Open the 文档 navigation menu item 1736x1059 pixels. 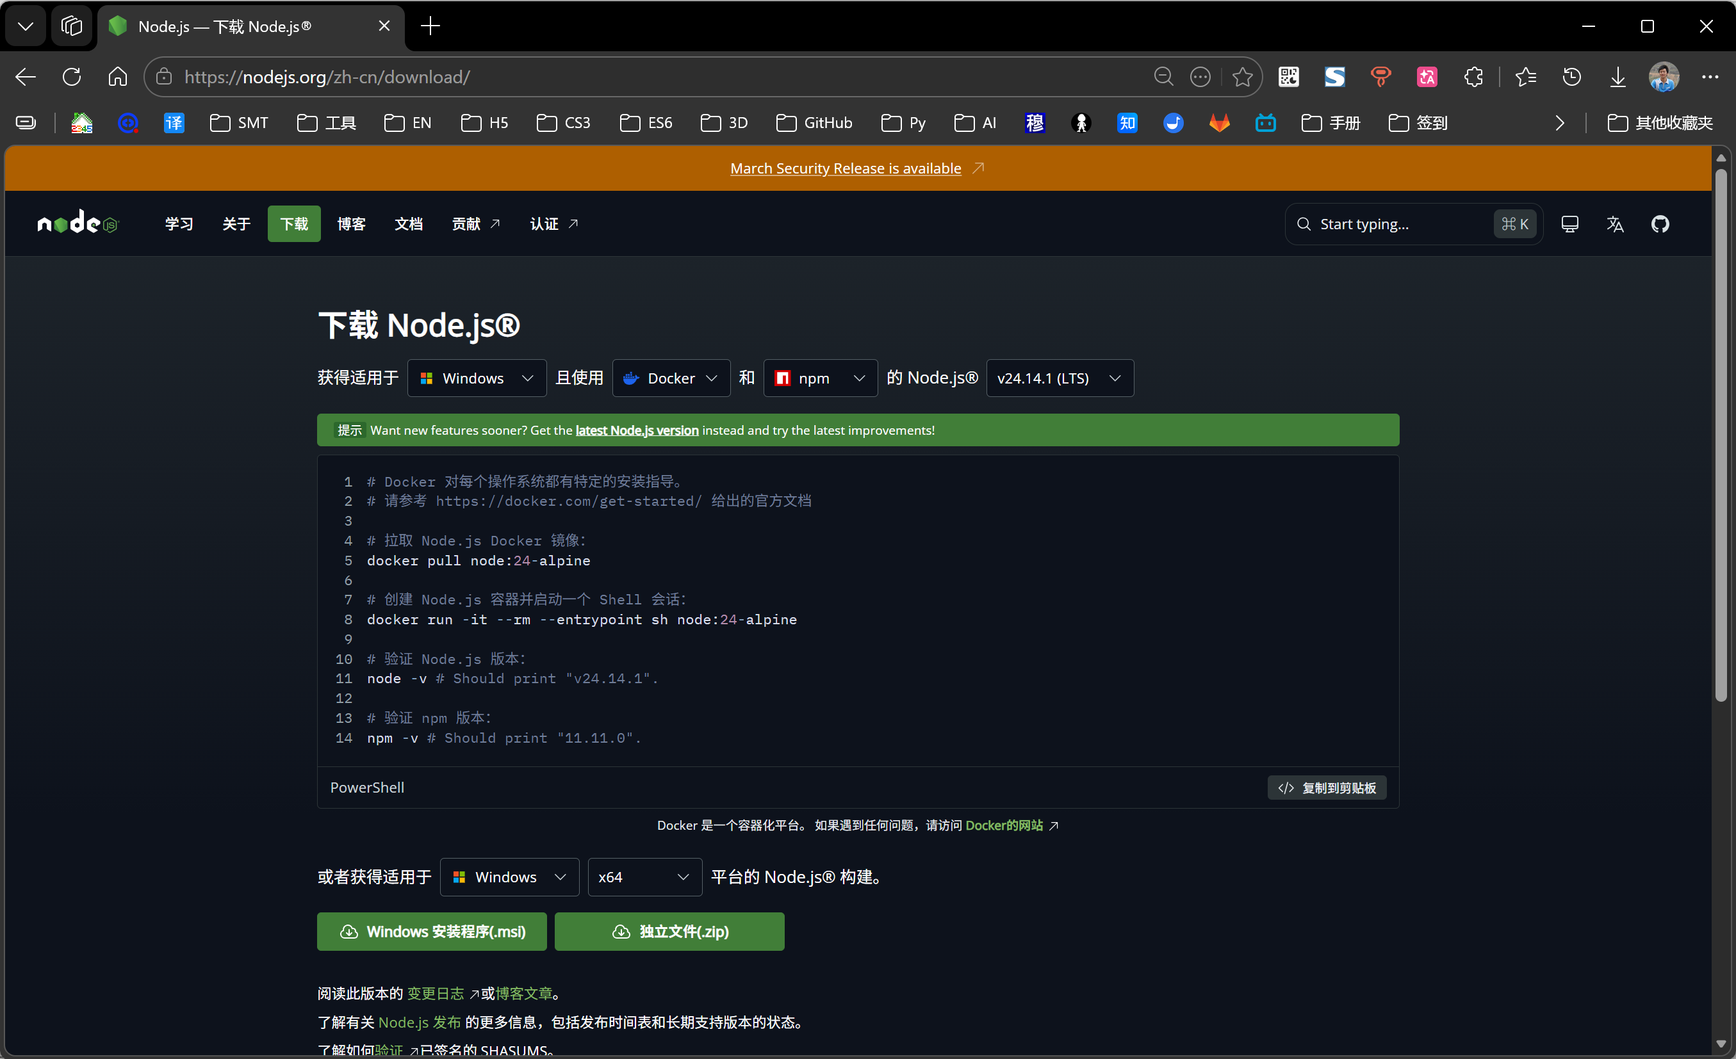click(x=408, y=224)
